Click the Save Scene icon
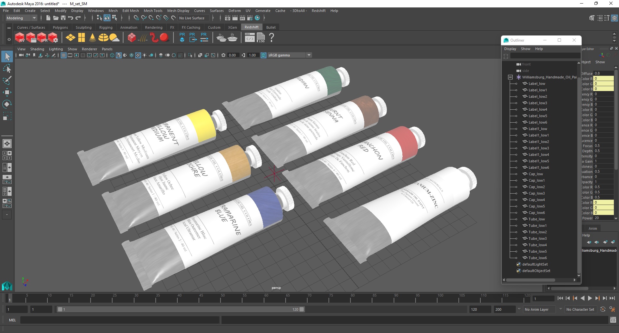 pos(63,18)
